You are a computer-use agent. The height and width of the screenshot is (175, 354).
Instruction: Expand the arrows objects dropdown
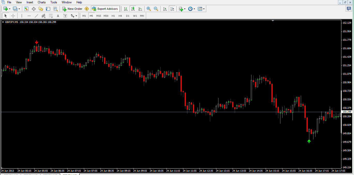coord(76,16)
